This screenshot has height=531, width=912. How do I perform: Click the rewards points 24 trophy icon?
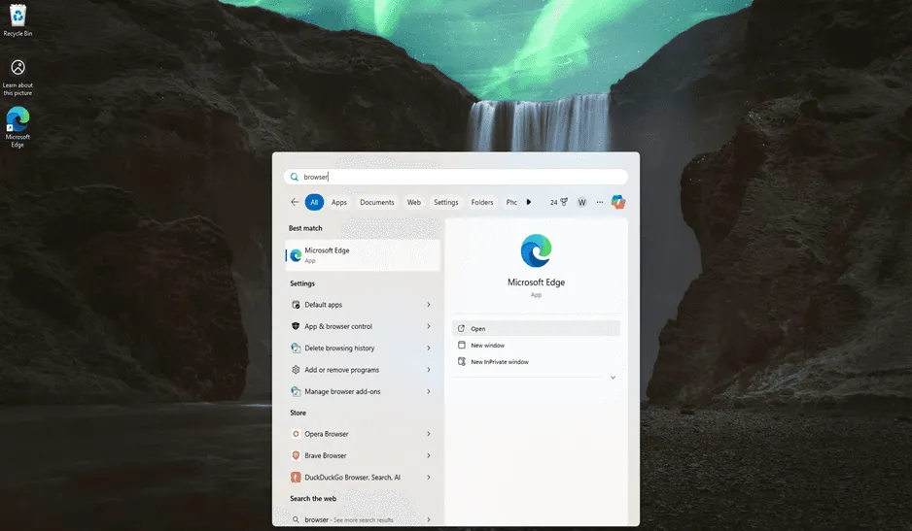coord(558,202)
